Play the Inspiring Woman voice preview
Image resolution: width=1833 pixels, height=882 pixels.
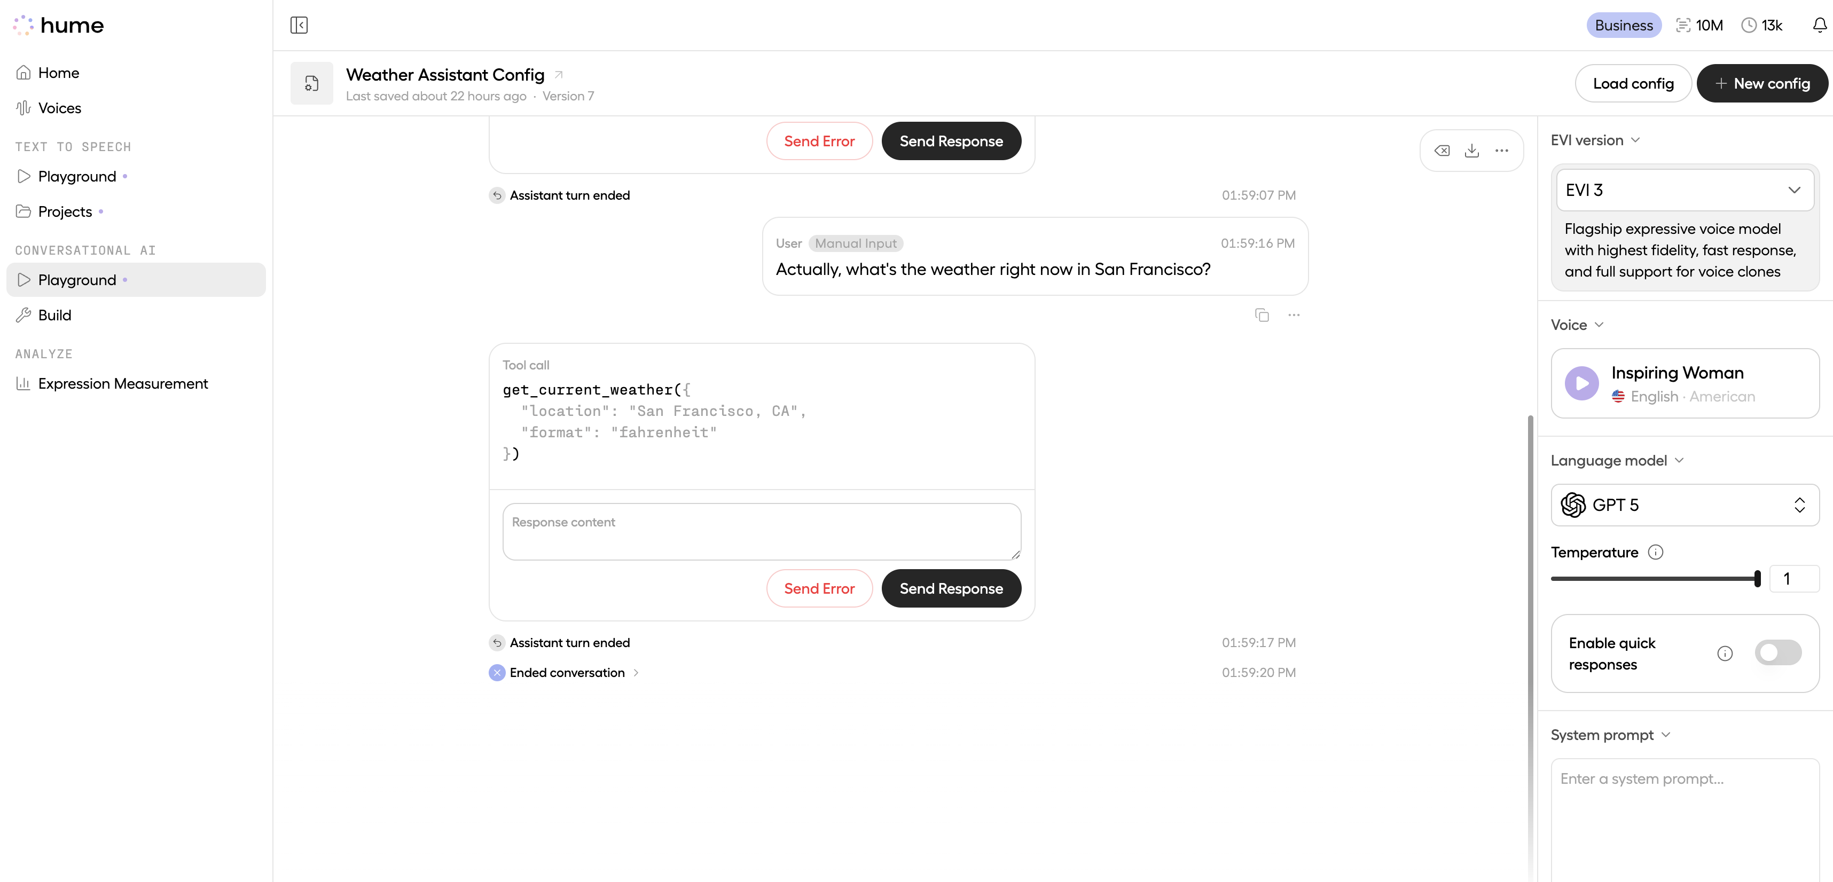point(1581,383)
